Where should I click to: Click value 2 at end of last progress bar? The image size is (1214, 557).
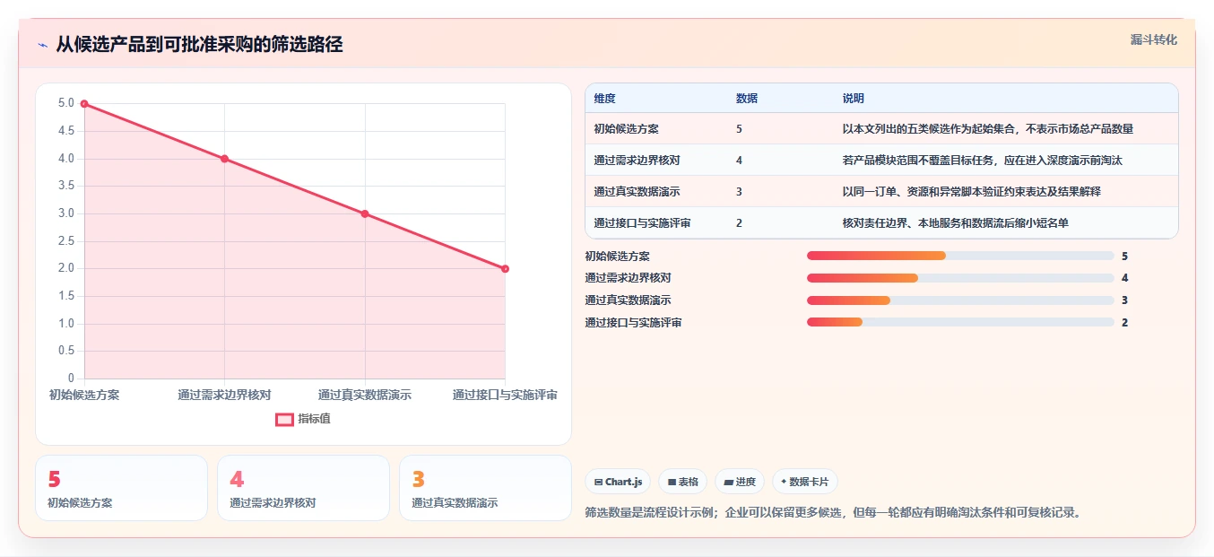[x=1124, y=322]
